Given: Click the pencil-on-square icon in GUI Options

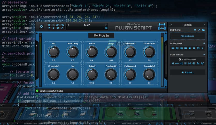Looking at the screenshot, I should point(177,48).
